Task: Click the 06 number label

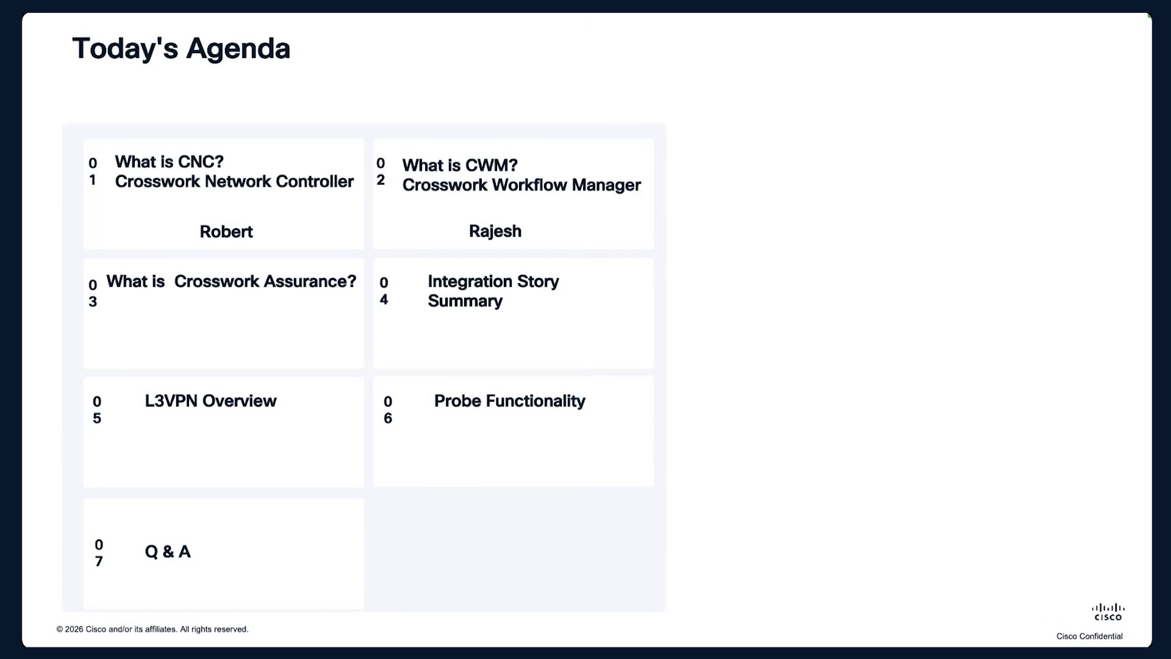Action: coord(388,410)
